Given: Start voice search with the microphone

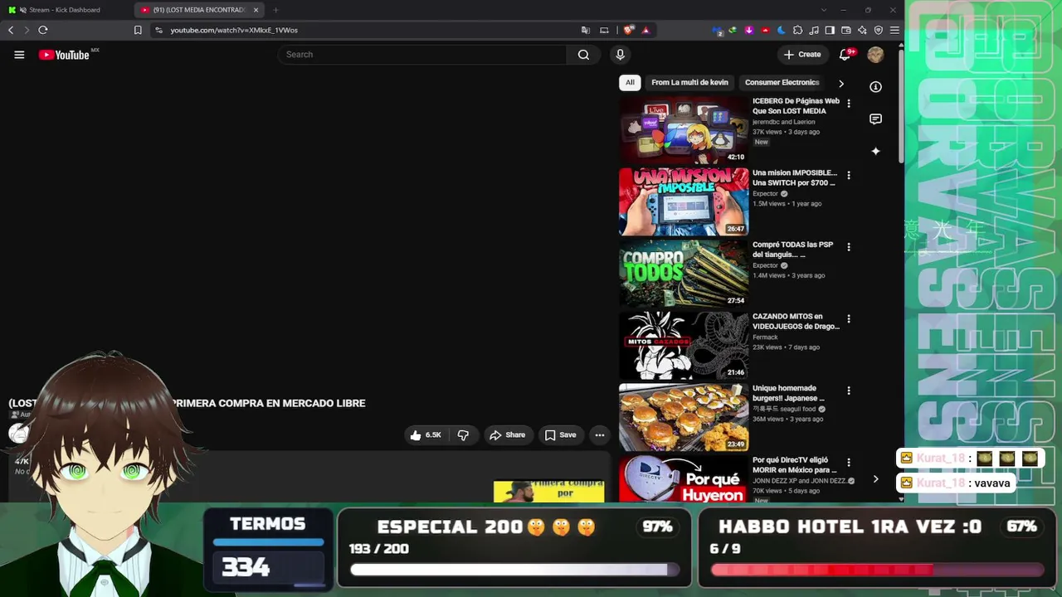Looking at the screenshot, I should pyautogui.click(x=620, y=55).
